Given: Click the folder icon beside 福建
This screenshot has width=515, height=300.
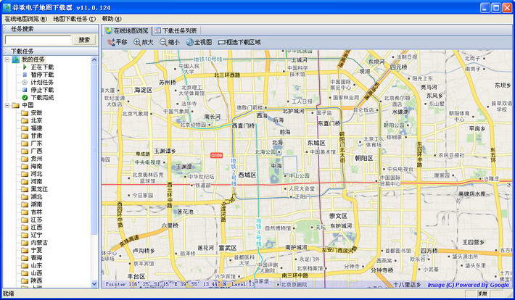Looking at the screenshot, I should click(x=25, y=128).
